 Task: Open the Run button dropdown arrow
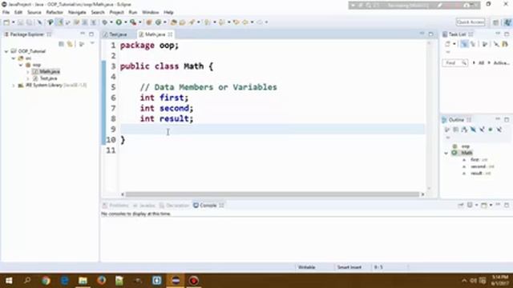pyautogui.click(x=125, y=22)
